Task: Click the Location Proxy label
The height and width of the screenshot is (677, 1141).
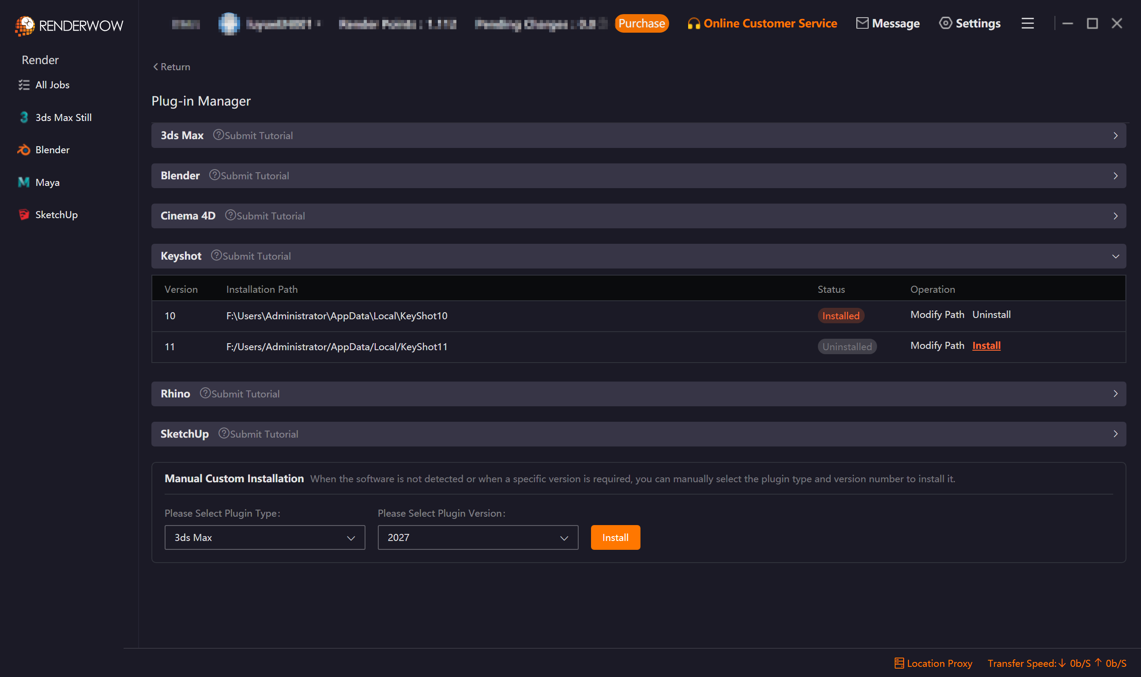Action: pos(939,663)
